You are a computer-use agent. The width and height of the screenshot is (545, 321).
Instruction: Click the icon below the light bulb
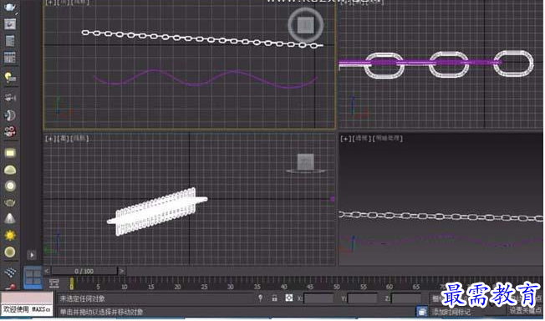10,98
